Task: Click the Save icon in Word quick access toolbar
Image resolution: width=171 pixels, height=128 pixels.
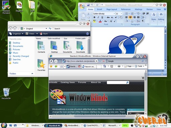Action: click(x=88, y=5)
